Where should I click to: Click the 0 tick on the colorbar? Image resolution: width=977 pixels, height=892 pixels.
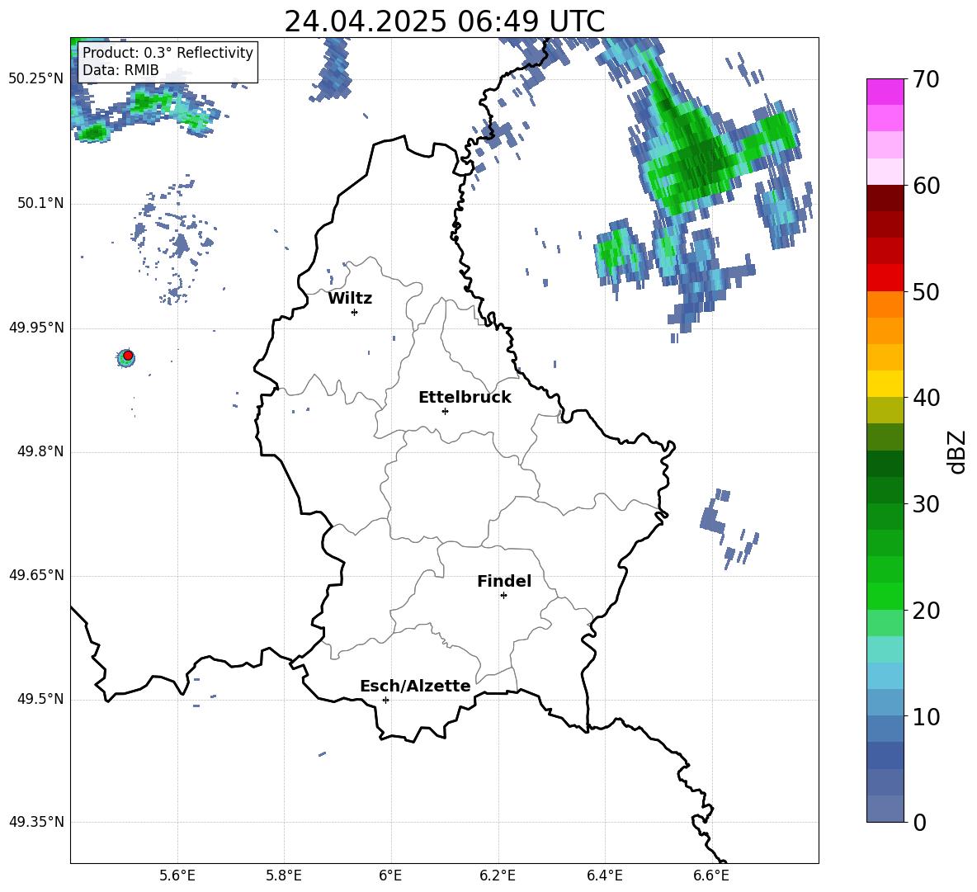pyautogui.click(x=919, y=823)
